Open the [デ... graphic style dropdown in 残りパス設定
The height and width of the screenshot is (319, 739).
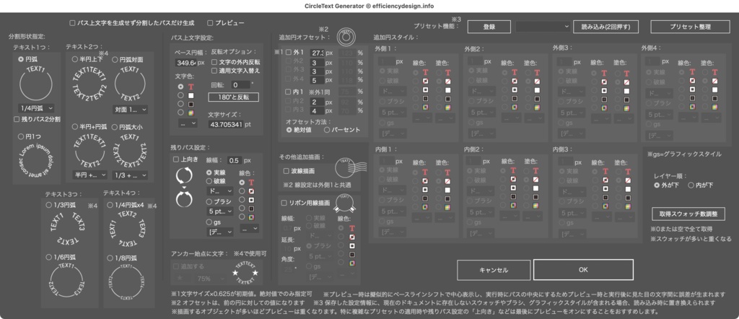[220, 232]
